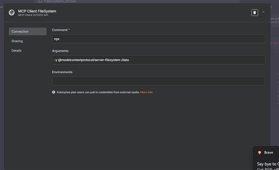Click the MCP Client (STDIO) API subtitle
279x170 pixels.
click(x=33, y=15)
